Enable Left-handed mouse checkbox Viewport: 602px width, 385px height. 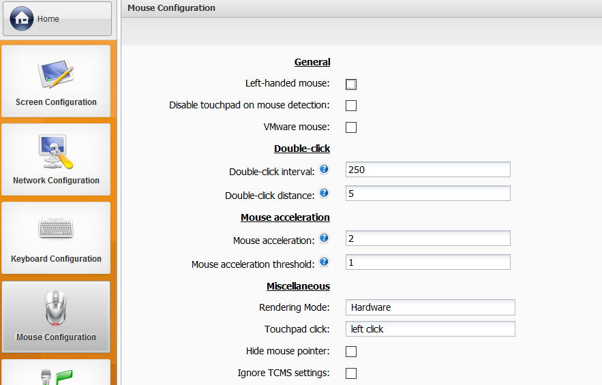click(x=351, y=84)
